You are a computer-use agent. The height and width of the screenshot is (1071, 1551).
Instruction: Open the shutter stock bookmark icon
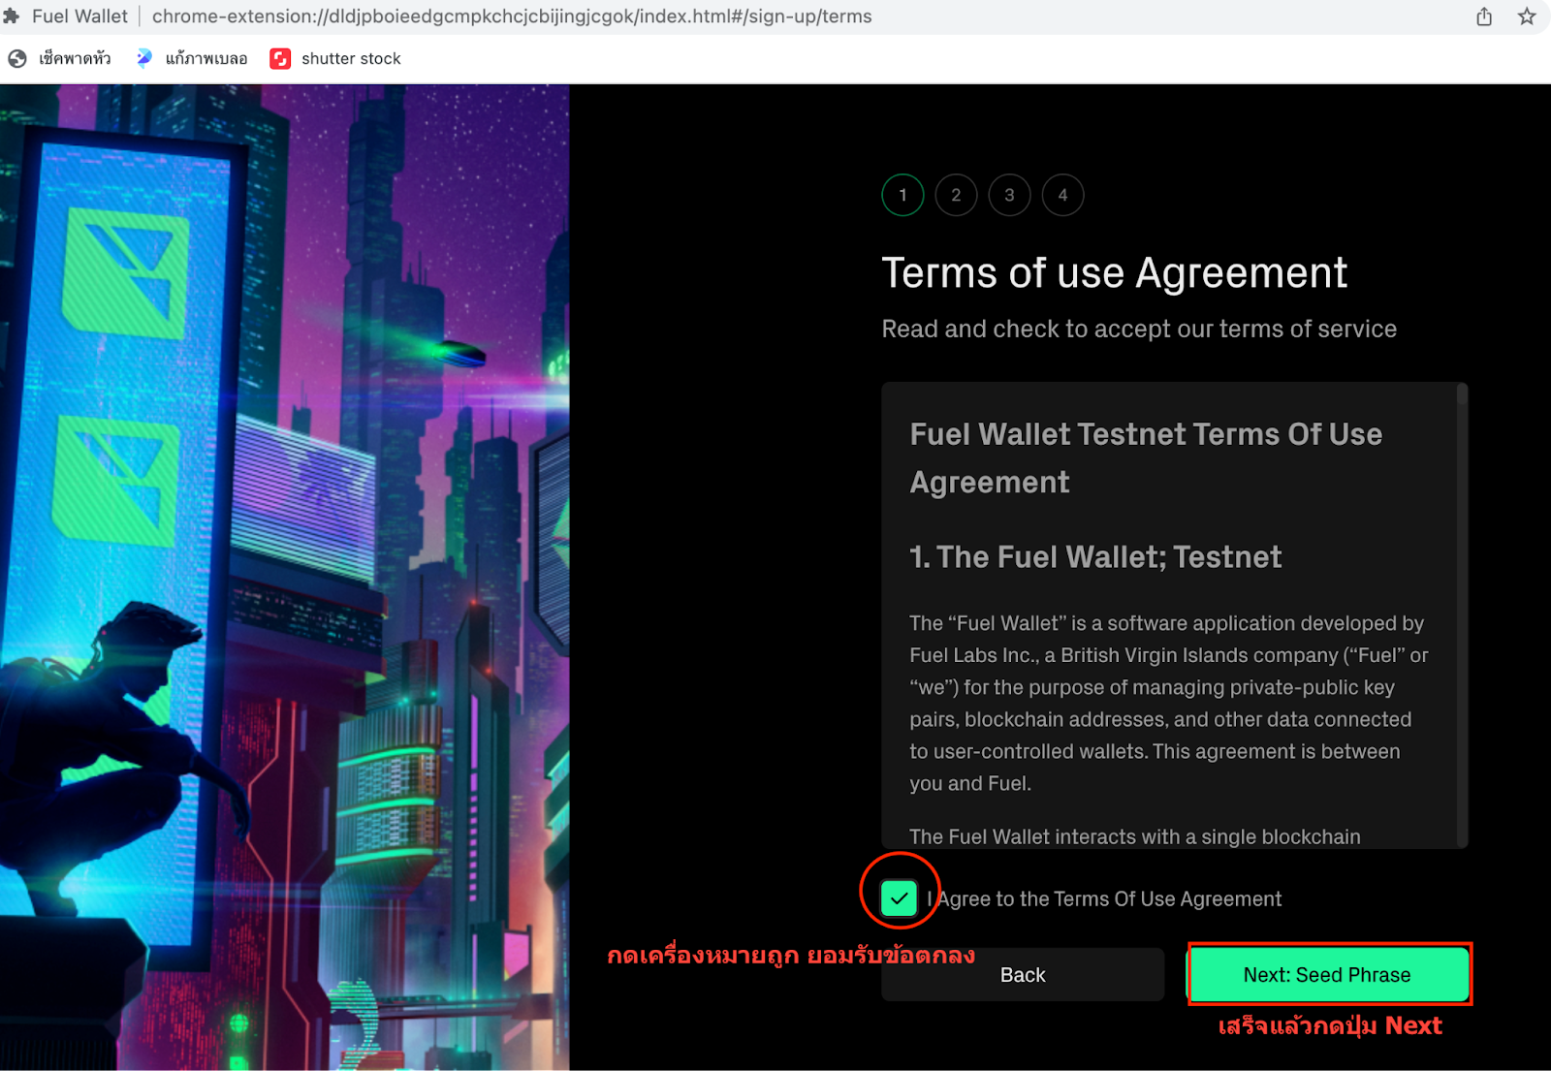pos(280,59)
